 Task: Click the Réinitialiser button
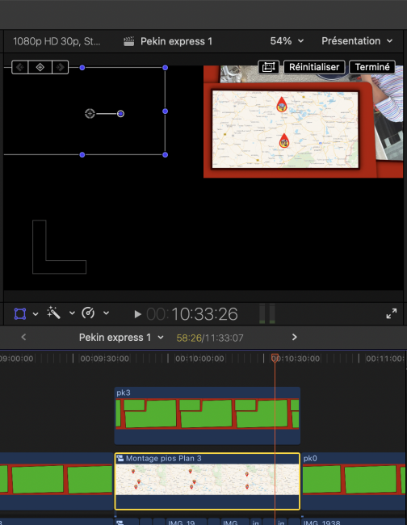click(x=314, y=67)
